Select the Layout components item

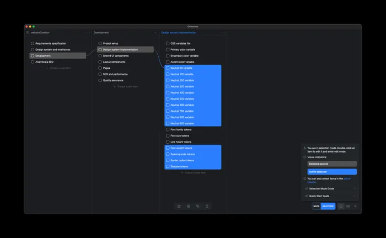tap(125, 62)
